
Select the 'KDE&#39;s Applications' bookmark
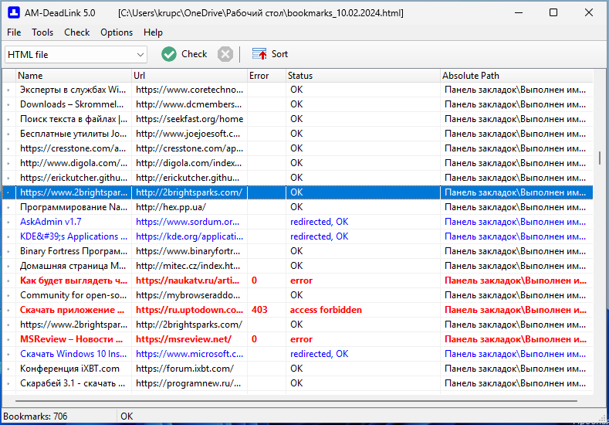pyautogui.click(x=73, y=236)
